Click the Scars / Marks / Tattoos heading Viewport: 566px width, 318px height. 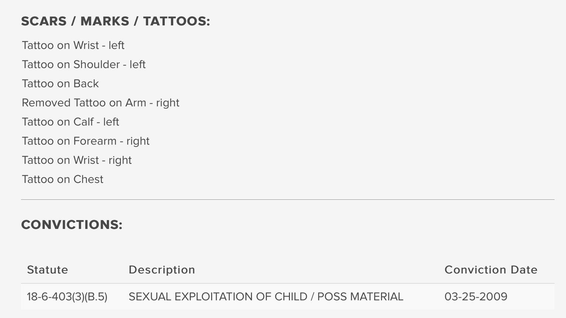115,21
